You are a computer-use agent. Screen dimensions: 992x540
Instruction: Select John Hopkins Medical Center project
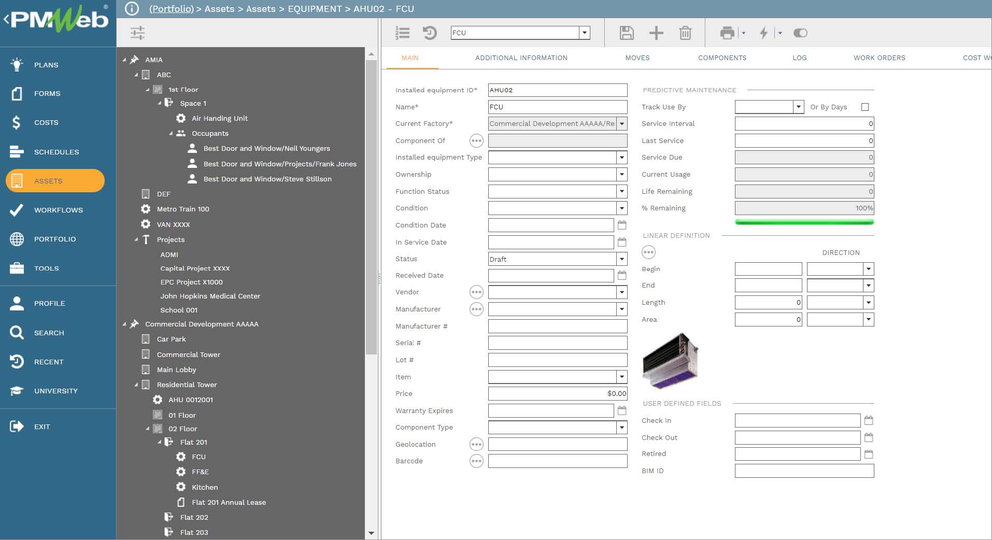coord(210,296)
